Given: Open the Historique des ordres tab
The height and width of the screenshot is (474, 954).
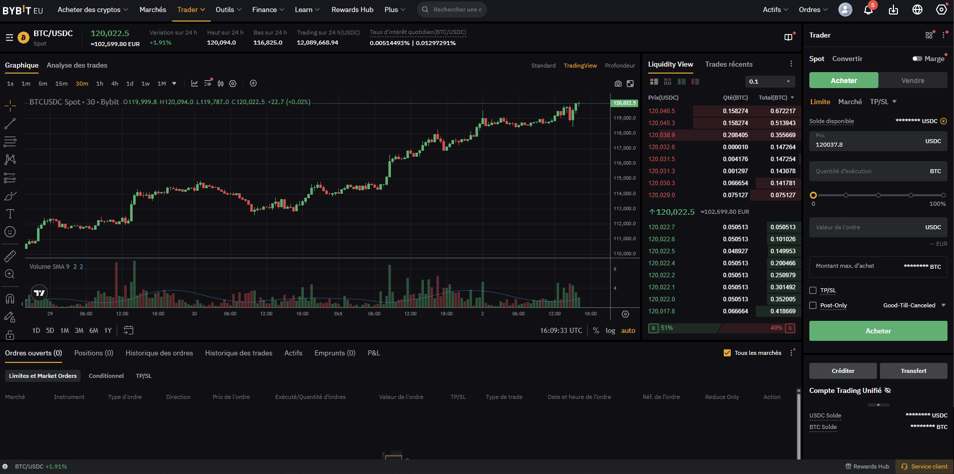Looking at the screenshot, I should [x=159, y=353].
